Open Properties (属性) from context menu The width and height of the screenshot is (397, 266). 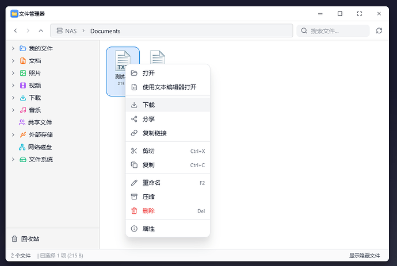coord(148,229)
